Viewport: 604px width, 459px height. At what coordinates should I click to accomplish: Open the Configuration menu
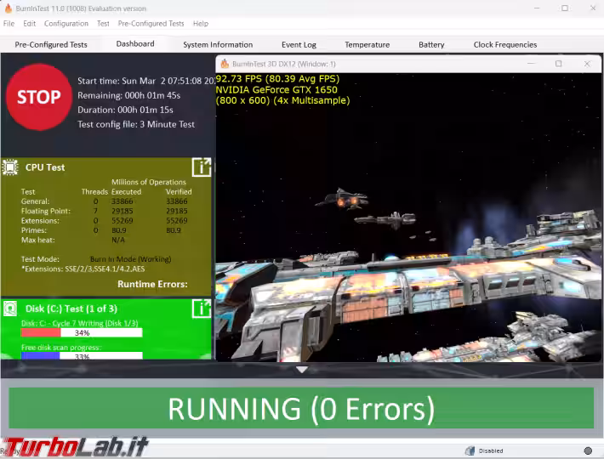point(66,24)
